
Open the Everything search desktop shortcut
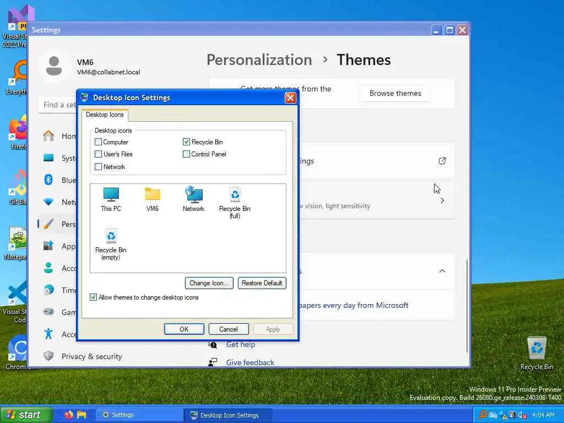pyautogui.click(x=17, y=77)
